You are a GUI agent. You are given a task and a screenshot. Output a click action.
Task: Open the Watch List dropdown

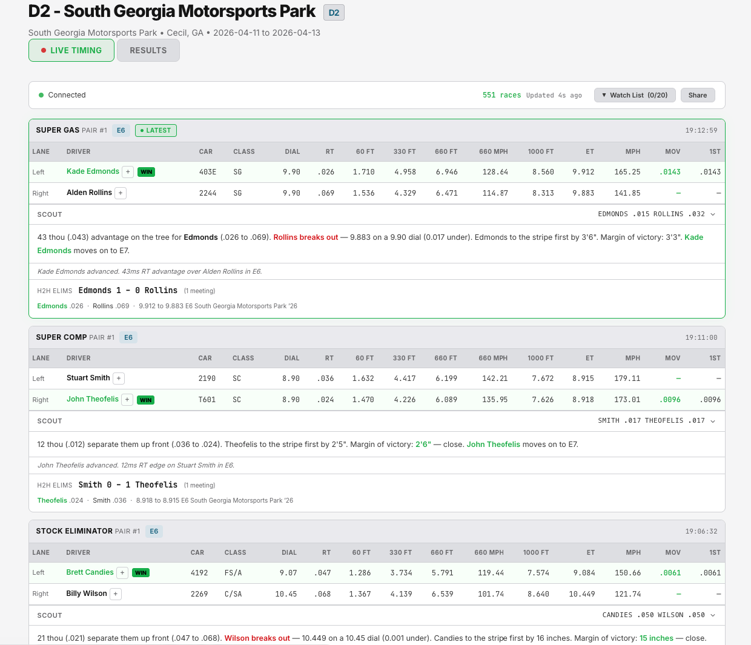pyautogui.click(x=635, y=94)
